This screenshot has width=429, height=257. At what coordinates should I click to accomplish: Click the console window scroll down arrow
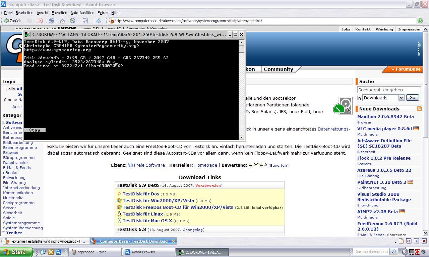point(241,137)
